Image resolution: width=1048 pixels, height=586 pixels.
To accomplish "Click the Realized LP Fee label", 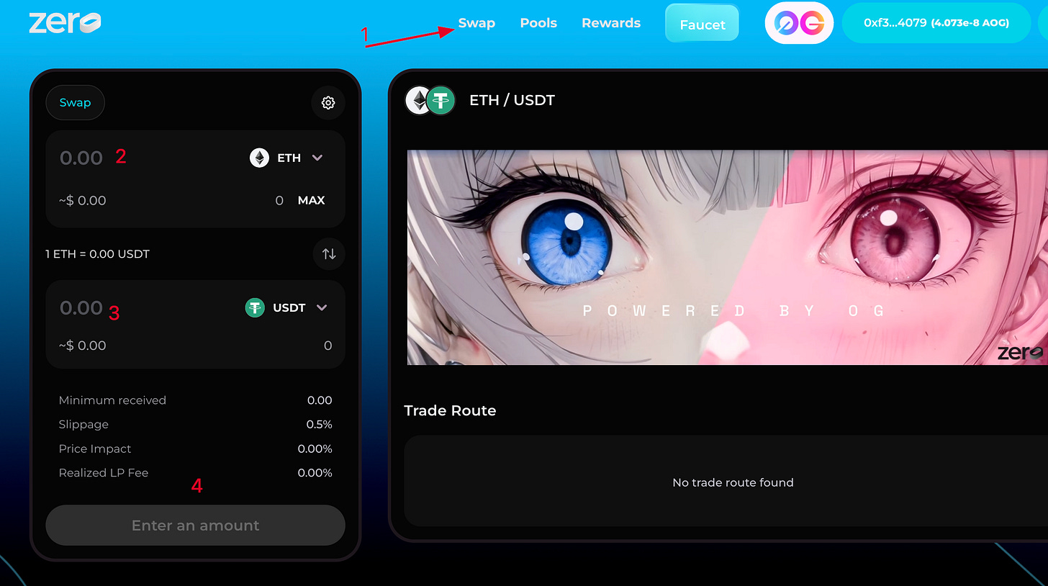I will coord(104,473).
